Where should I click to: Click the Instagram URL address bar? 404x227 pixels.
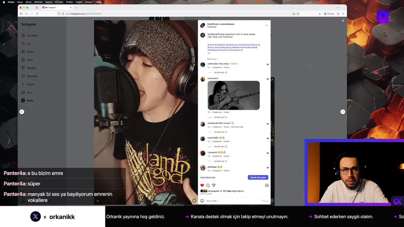click(178, 14)
